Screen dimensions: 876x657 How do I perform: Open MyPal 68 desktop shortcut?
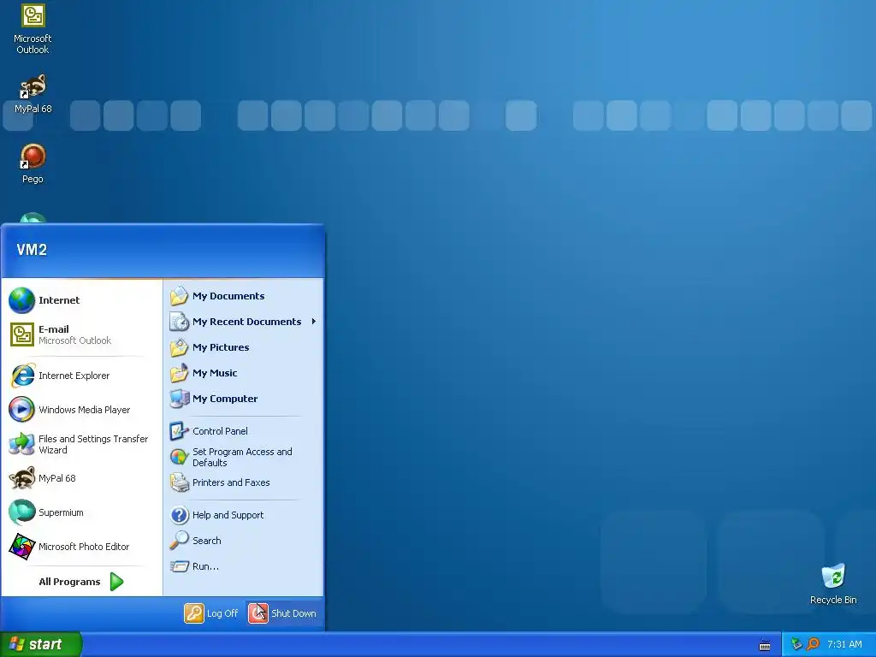[x=33, y=94]
